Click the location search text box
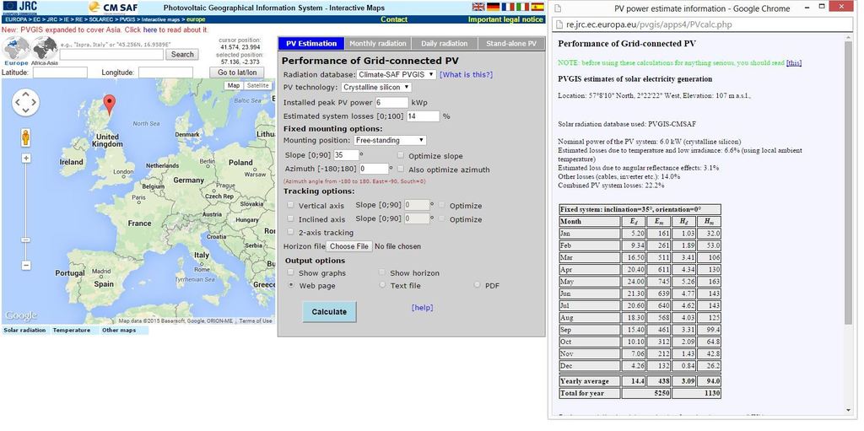Viewport: 864px width, 431px height. (x=112, y=55)
